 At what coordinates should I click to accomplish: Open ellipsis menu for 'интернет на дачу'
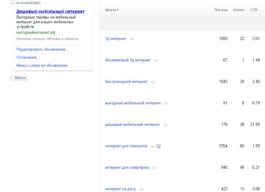tap(141, 189)
